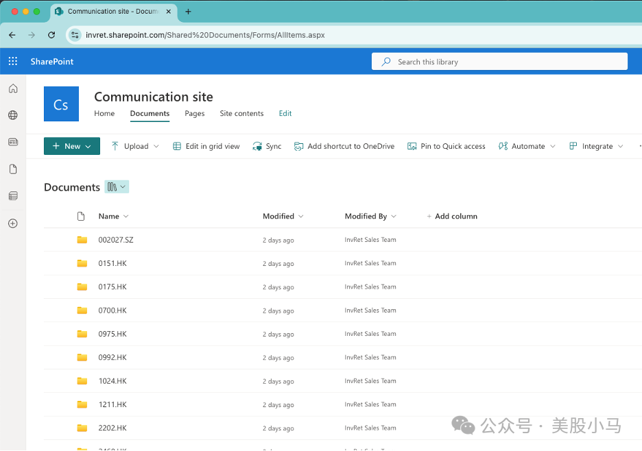Open the 2202.HK folder icon

click(x=82, y=428)
